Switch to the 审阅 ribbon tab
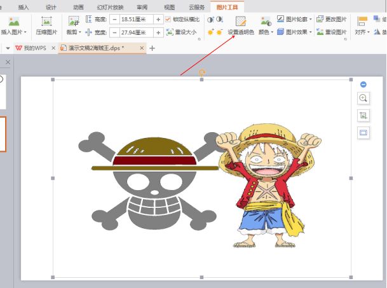This screenshot has height=288, width=387. [142, 7]
